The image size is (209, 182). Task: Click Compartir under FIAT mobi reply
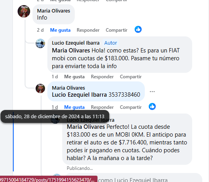click(x=131, y=77)
